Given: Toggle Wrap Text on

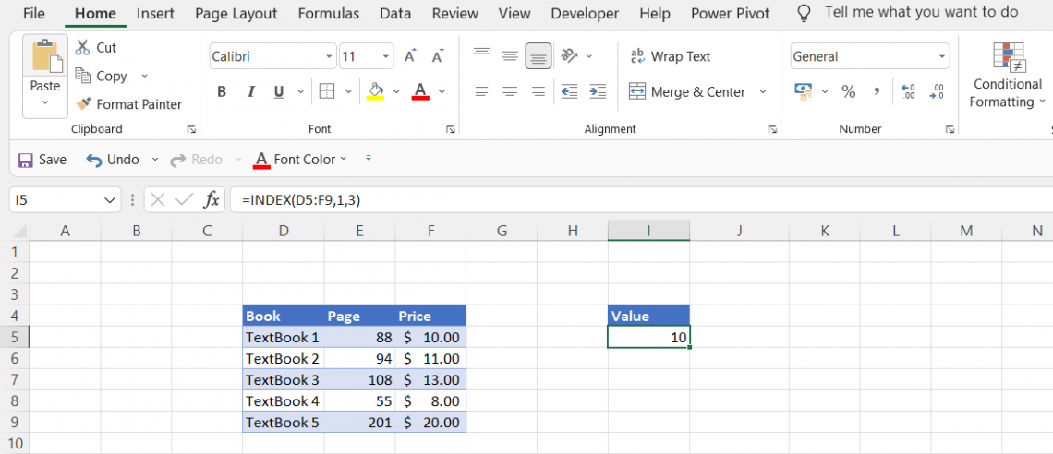Looking at the screenshot, I should tap(671, 56).
